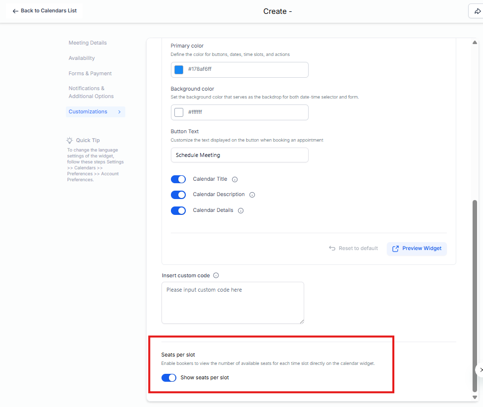The width and height of the screenshot is (483, 407).
Task: Open the Meeting Details section
Action: click(88, 43)
